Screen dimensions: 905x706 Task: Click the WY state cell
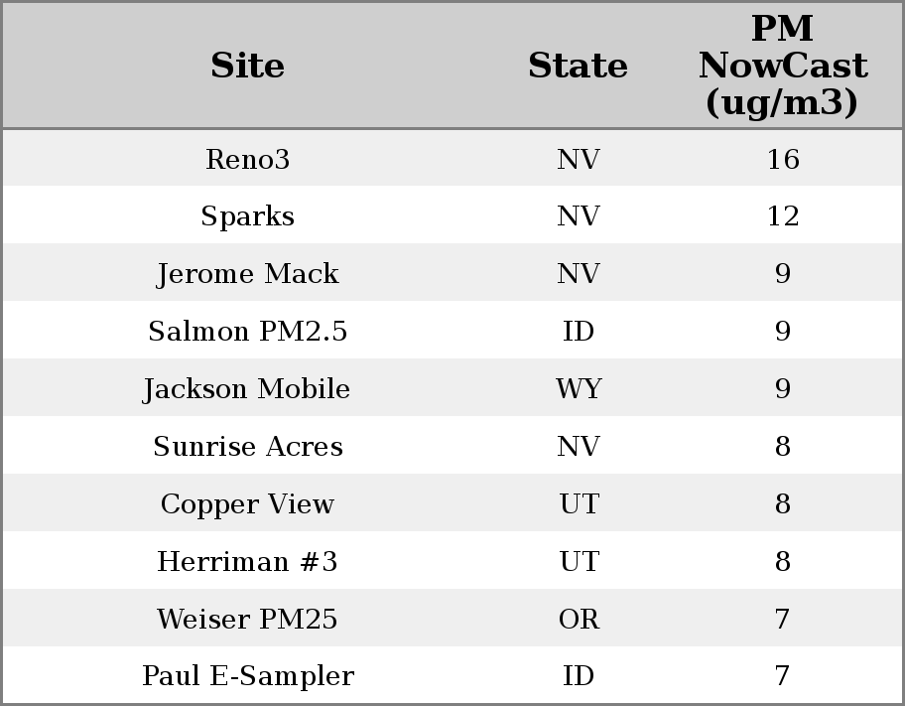point(579,389)
